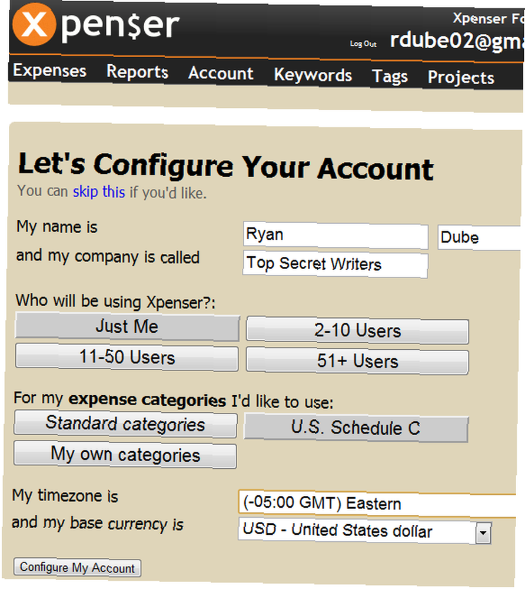This screenshot has height=589, width=525.
Task: Click the 'My timezone is' label
Action: pos(65,496)
